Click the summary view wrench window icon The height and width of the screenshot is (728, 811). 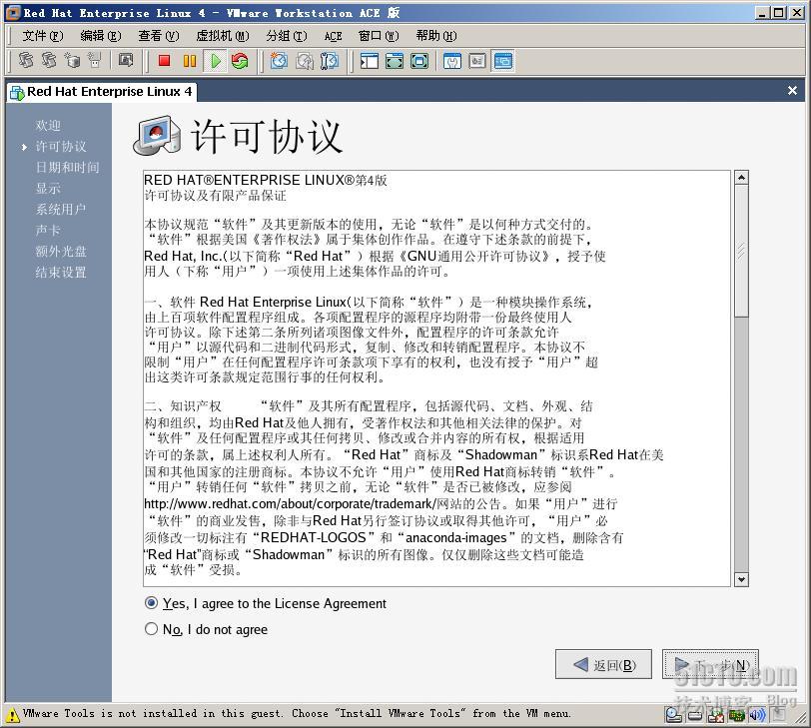point(452,61)
